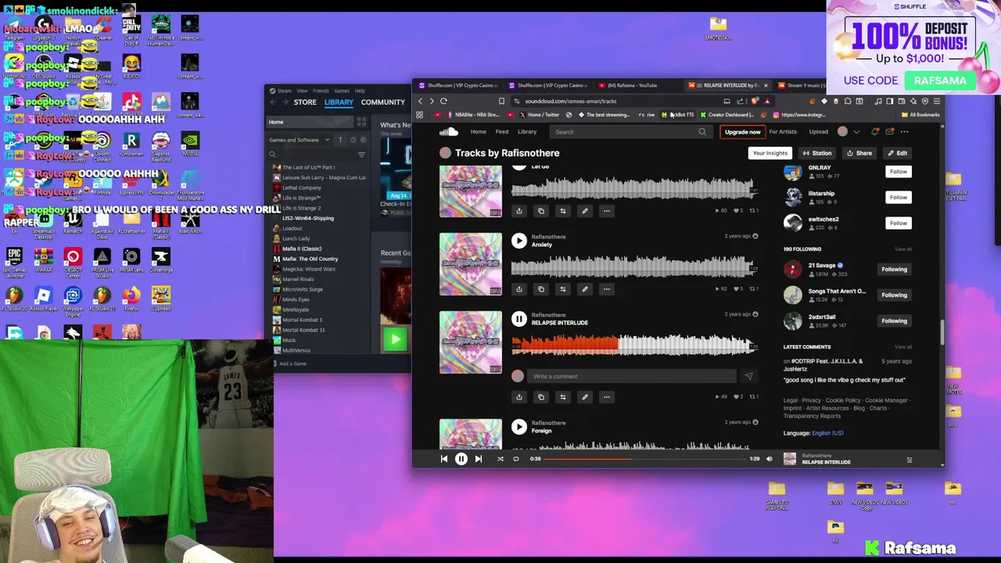Click the profile Edit button
This screenshot has height=563, width=1001.
coord(897,153)
